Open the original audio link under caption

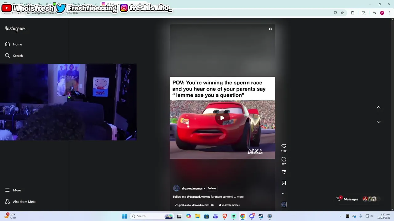point(195,205)
